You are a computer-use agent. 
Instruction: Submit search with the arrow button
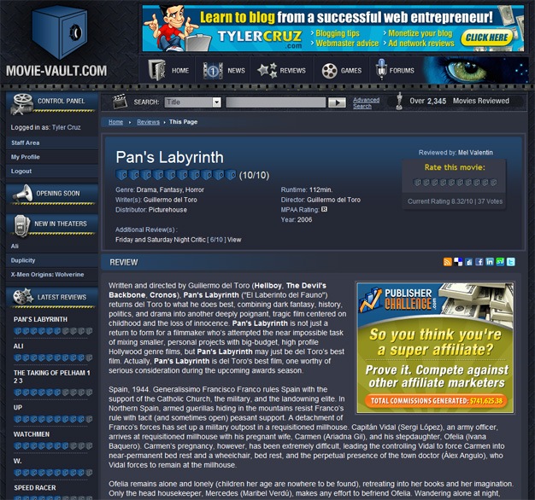337,102
